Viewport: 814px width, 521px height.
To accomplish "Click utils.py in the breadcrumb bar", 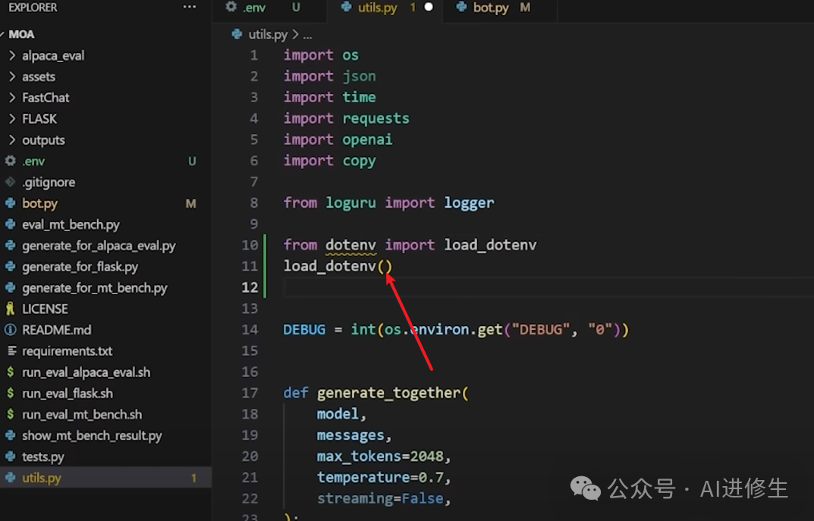I will [x=267, y=34].
